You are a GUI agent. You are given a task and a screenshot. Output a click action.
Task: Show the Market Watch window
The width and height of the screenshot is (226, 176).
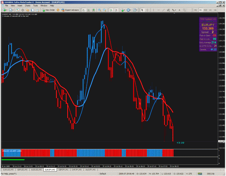pyautogui.click(x=18, y=10)
